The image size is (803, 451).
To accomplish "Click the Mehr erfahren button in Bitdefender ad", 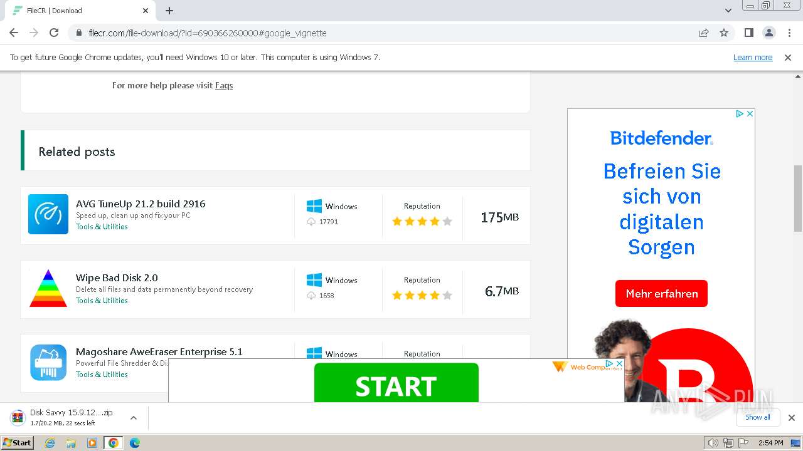I will 661,293.
